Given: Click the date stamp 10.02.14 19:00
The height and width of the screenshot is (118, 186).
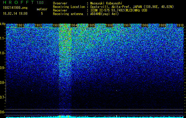Looking at the screenshot, I should [15, 14].
